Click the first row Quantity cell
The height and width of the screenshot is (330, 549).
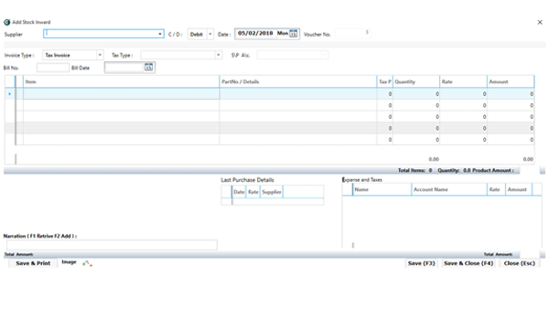pos(416,94)
